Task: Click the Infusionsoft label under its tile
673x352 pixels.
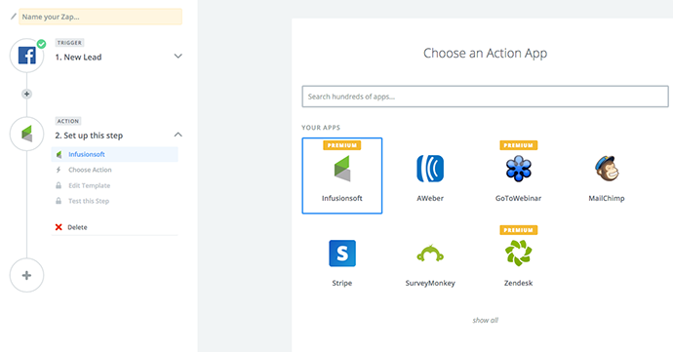Action: pos(342,198)
